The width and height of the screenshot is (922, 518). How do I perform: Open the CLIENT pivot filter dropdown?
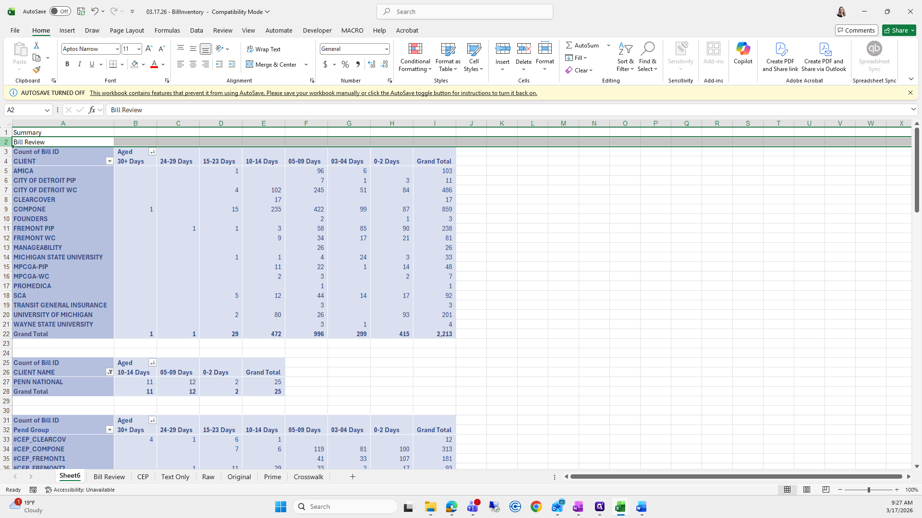coord(109,161)
